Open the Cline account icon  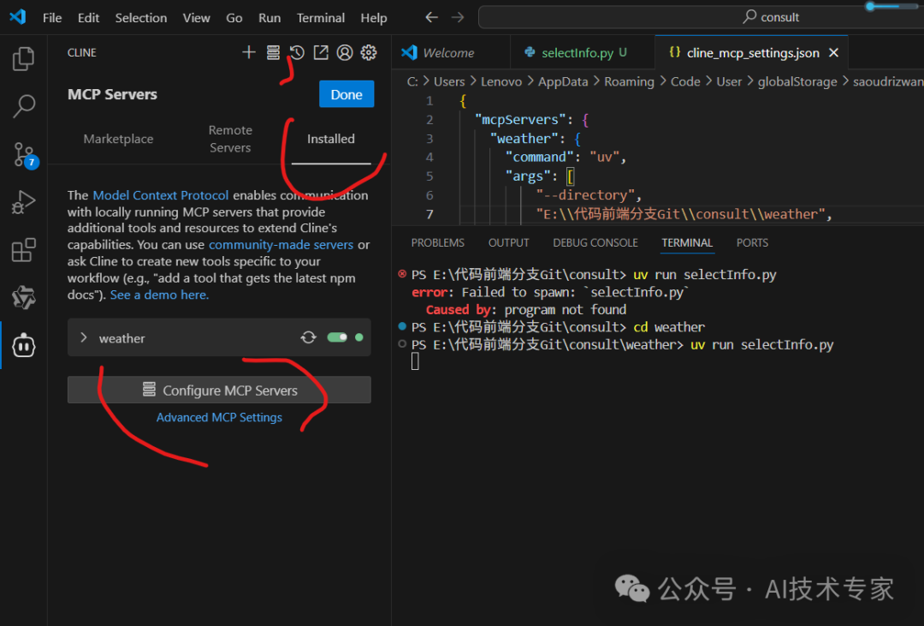[345, 52]
